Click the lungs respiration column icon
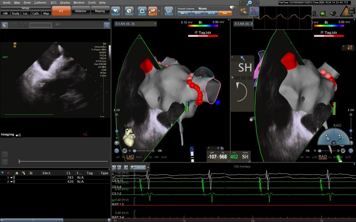The height and width of the screenshot is (222, 356). click(x=17, y=173)
